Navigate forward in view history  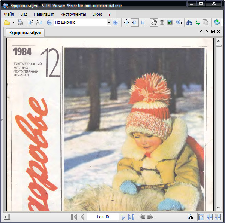click(150, 217)
